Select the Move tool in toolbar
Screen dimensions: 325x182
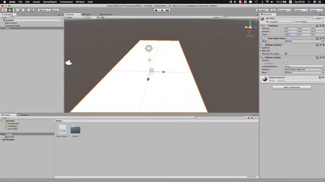point(10,10)
